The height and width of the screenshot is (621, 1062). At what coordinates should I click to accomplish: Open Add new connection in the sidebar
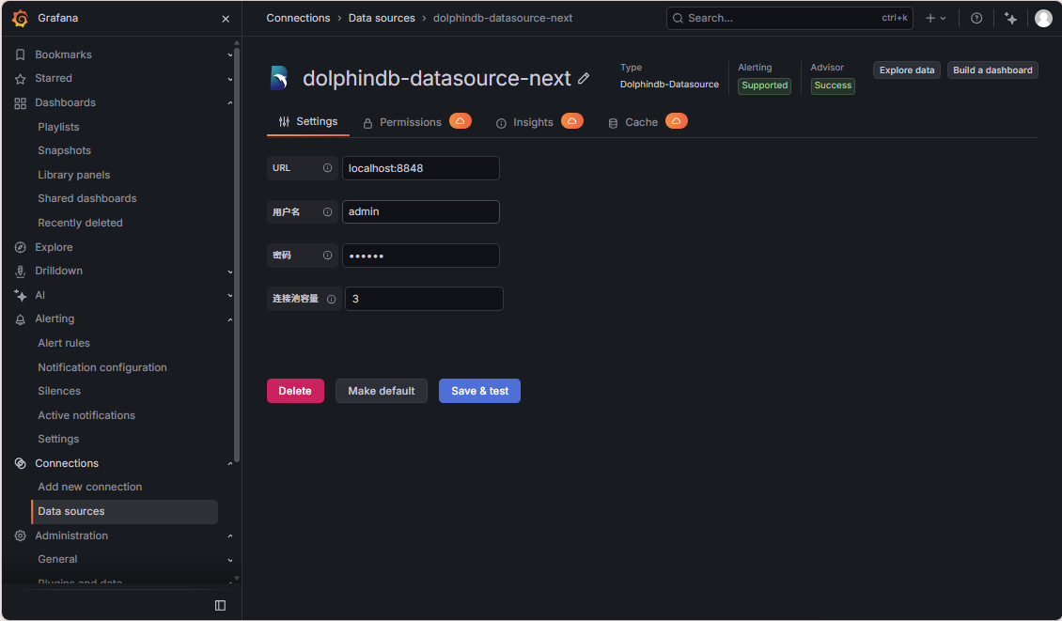(90, 487)
